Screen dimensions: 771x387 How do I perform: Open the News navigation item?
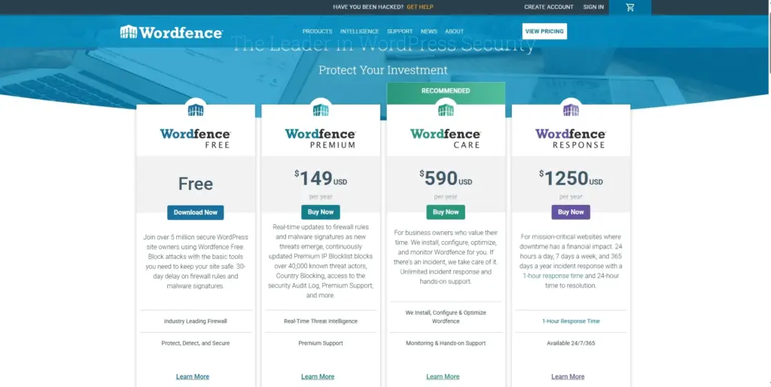(x=428, y=32)
